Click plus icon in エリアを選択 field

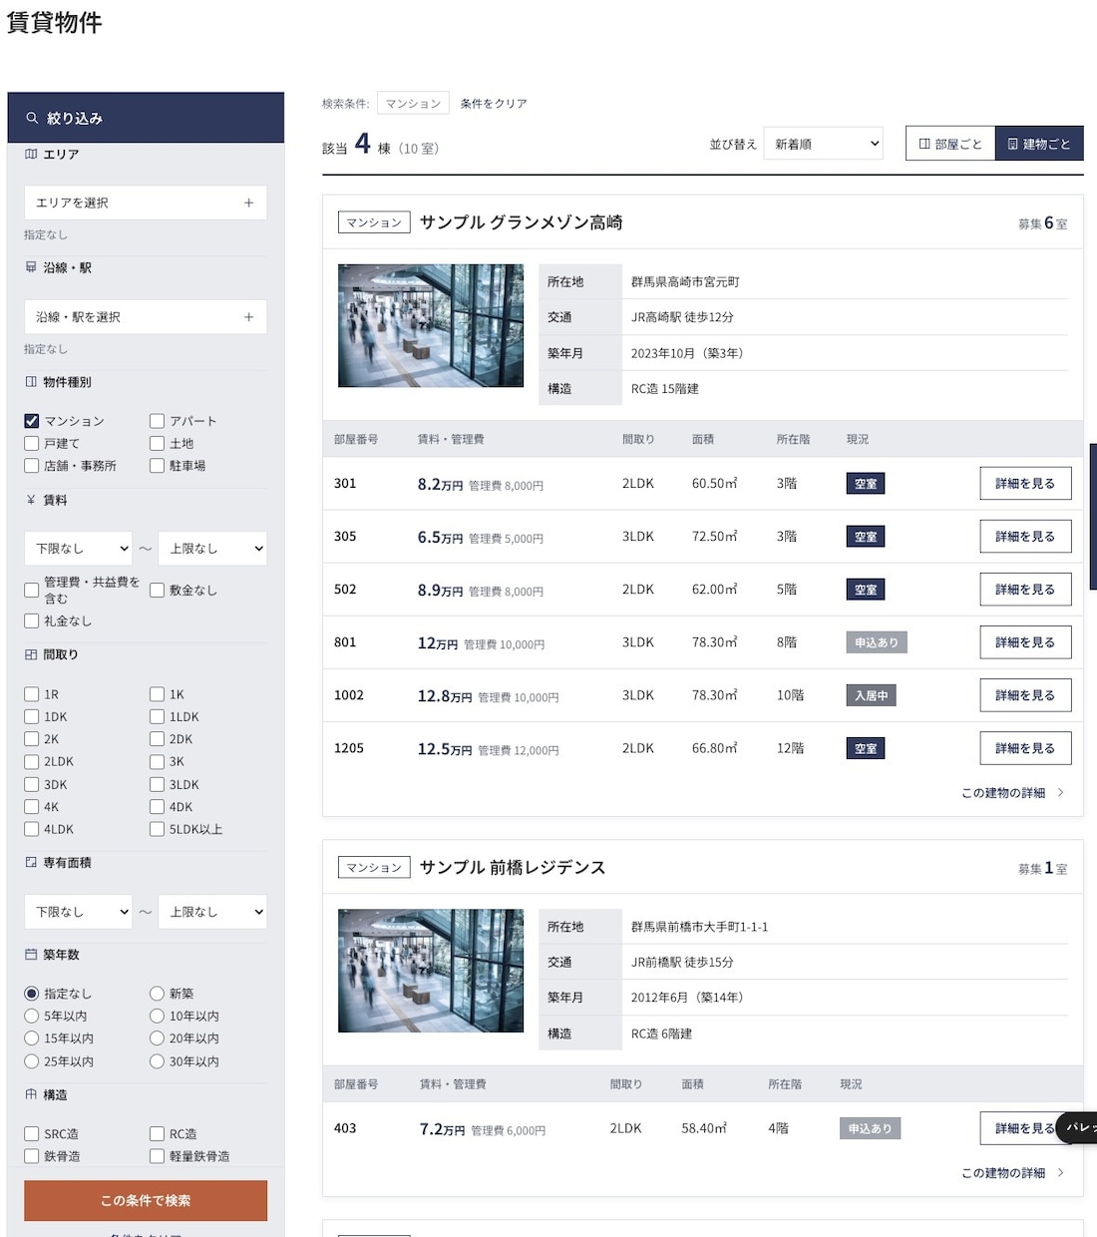[x=248, y=203]
